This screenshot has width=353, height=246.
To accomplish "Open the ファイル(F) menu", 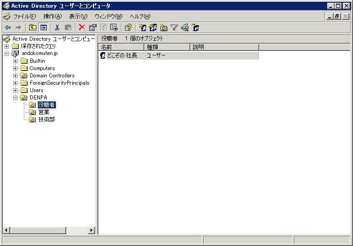I will click(x=24, y=16).
